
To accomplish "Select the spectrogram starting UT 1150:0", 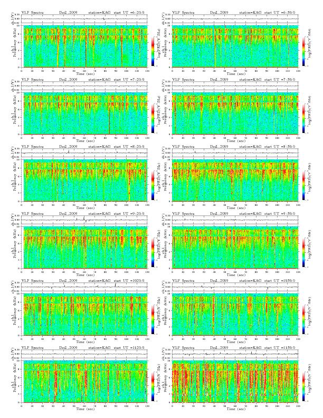I will [x=235, y=382].
